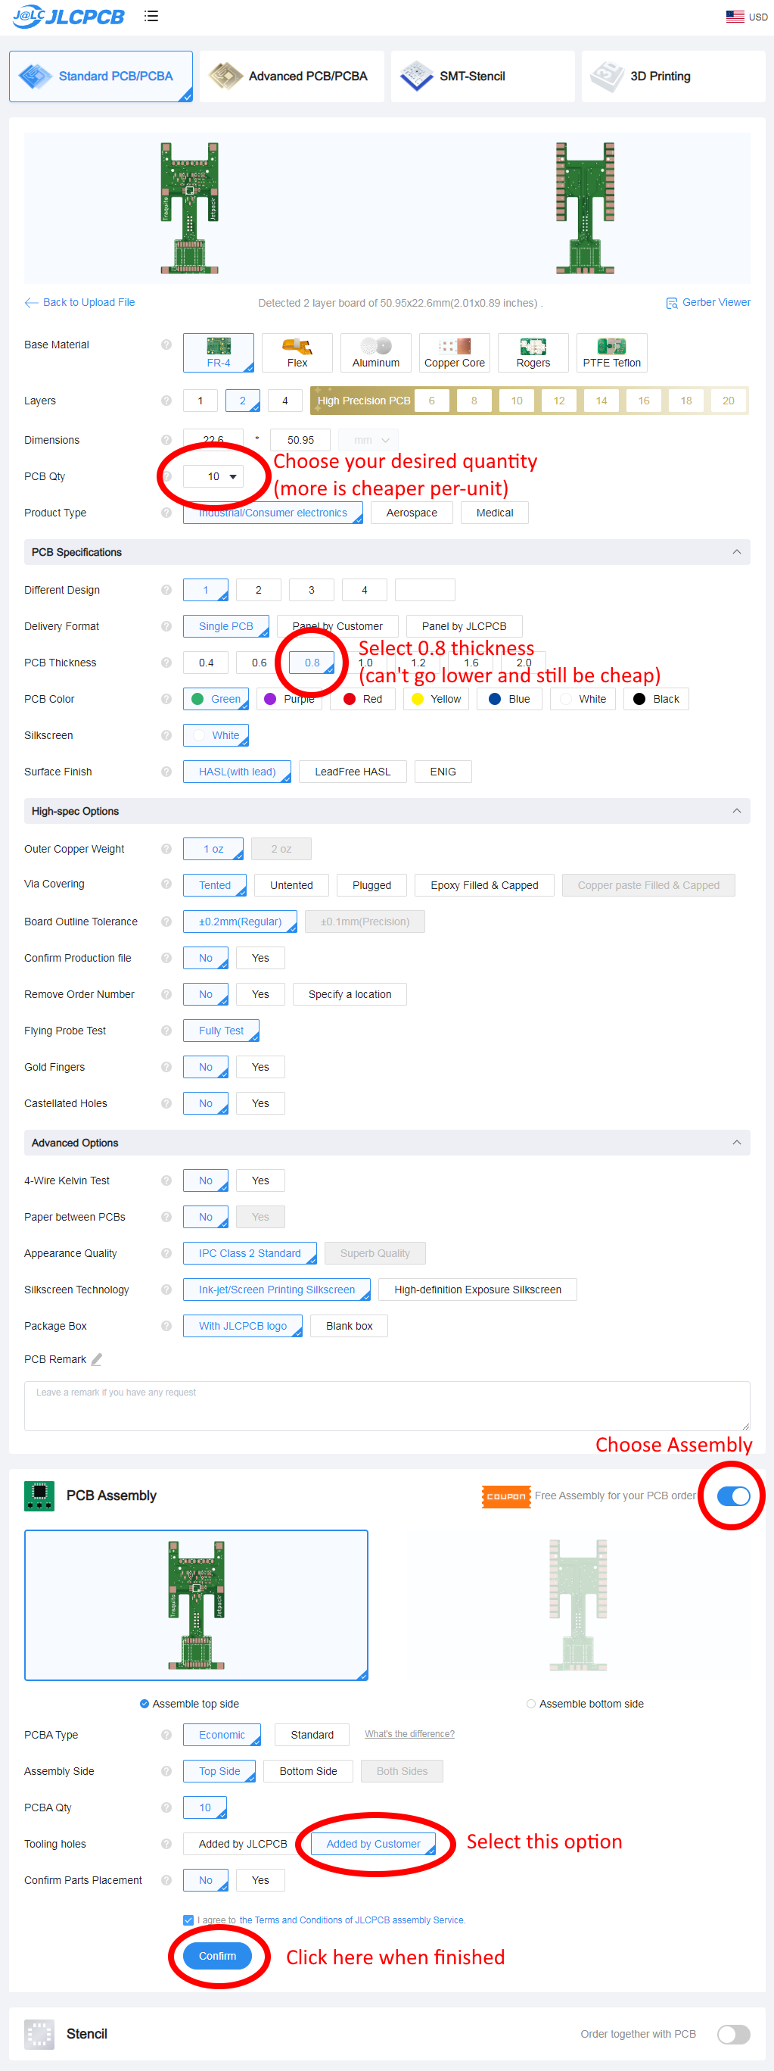
Task: Click the PCB Remark pencil edit icon
Action: click(97, 1358)
